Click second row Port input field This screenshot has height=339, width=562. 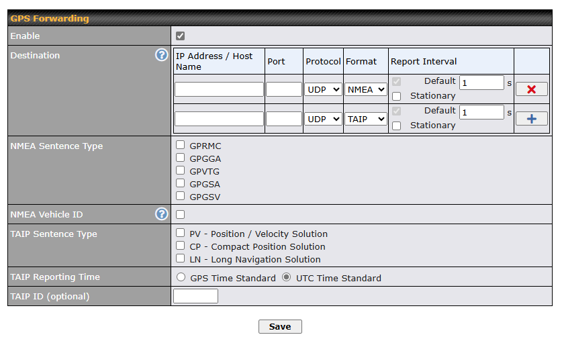[x=284, y=119]
